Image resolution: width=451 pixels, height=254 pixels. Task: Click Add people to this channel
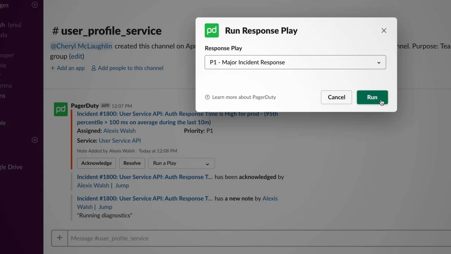pyautogui.click(x=127, y=68)
